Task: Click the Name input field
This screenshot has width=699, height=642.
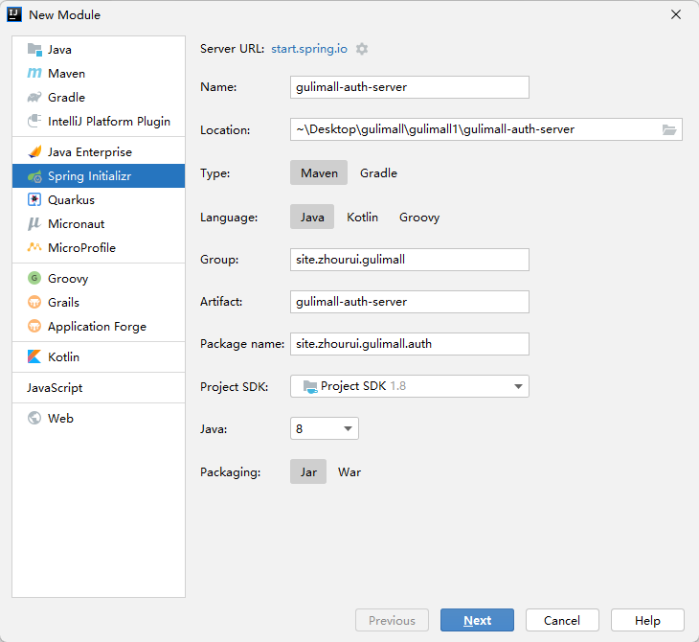Action: click(410, 87)
